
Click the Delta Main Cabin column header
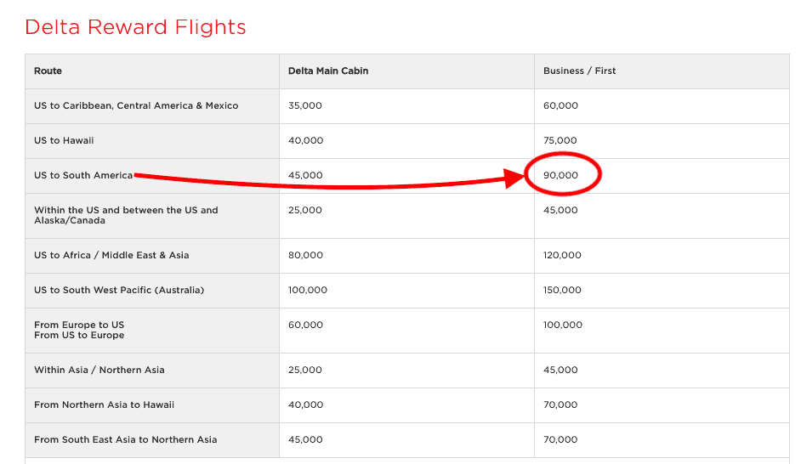[x=328, y=71]
